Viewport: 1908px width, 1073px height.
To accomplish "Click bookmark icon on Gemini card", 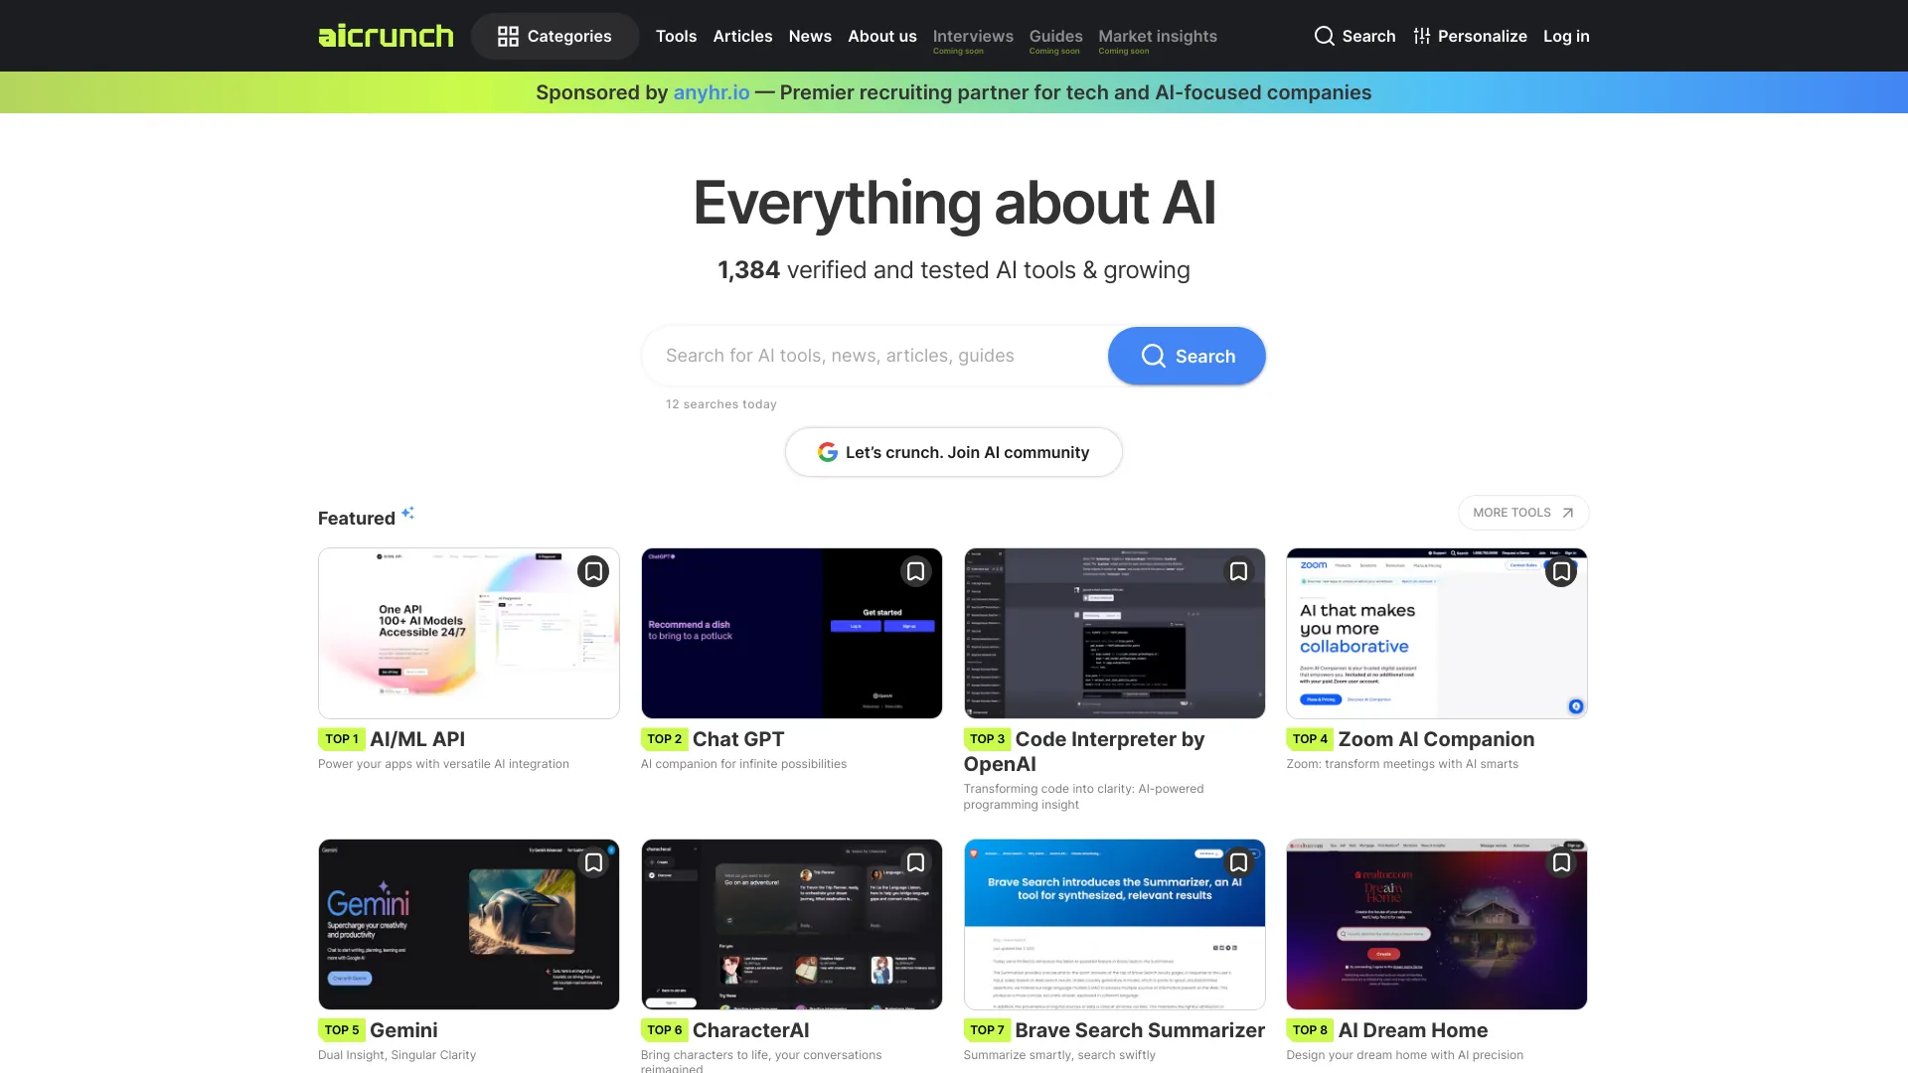I will pos(592,862).
